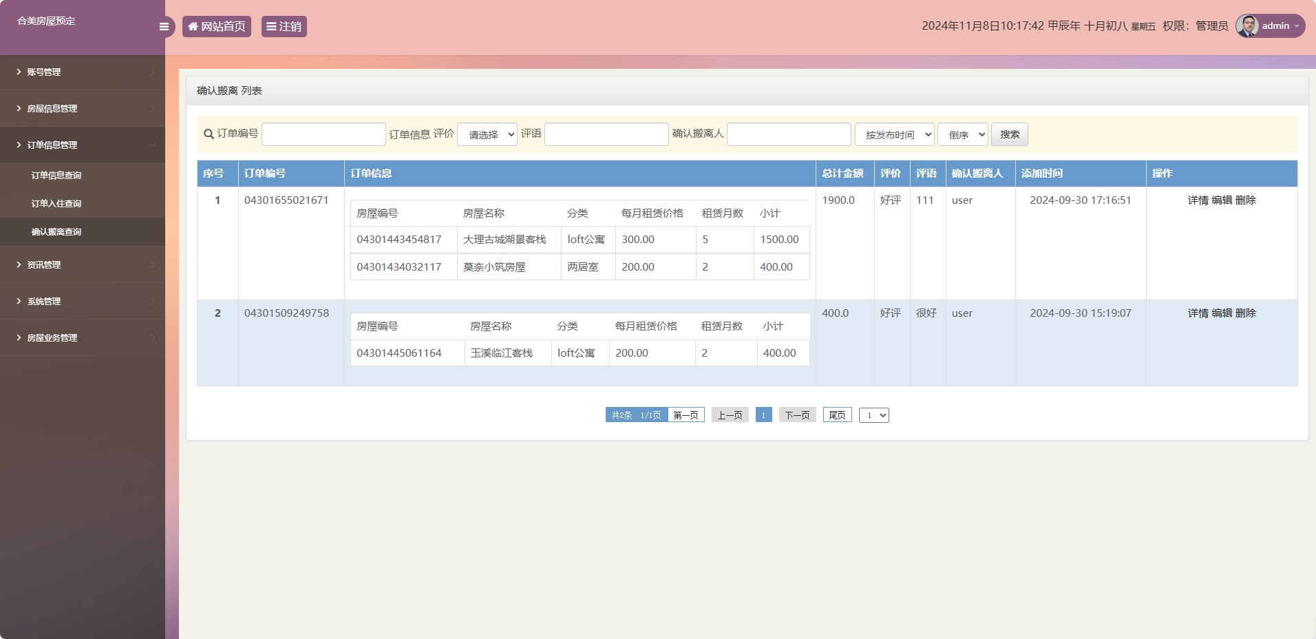
Task: Click the logout icon on 注销 button
Action: pyautogui.click(x=270, y=26)
